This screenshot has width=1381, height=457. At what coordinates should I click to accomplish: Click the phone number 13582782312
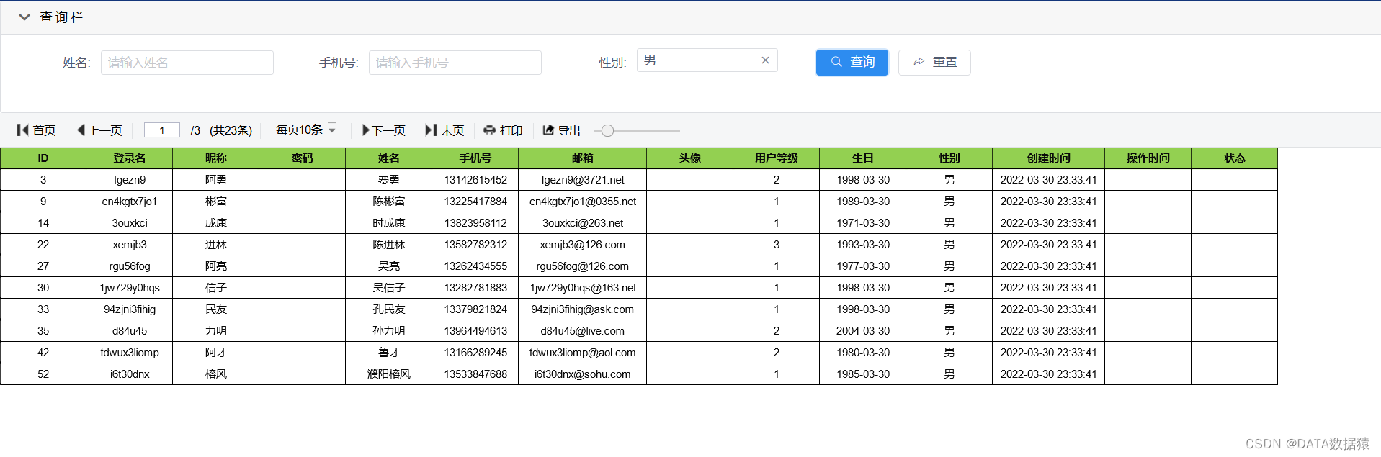475,245
